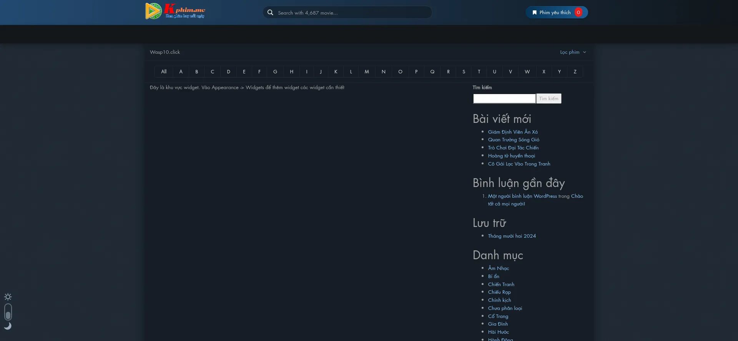
Task: Open the post Quan Trường Sóng Gió
Action: coord(514,140)
